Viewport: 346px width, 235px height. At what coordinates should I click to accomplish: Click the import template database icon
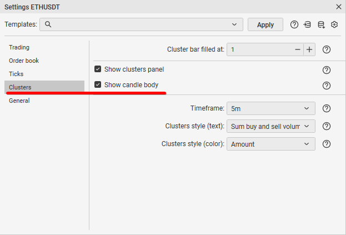(308, 24)
